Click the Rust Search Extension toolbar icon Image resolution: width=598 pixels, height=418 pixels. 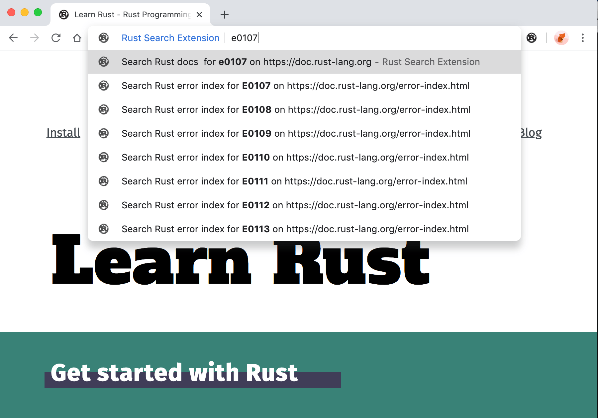pyautogui.click(x=532, y=38)
